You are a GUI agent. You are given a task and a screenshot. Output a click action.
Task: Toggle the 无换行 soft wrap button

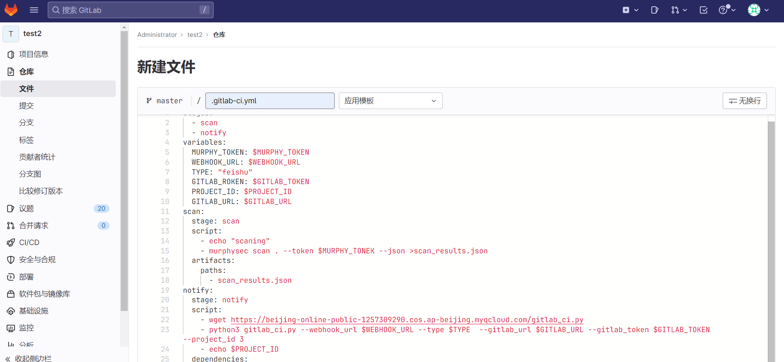point(745,101)
